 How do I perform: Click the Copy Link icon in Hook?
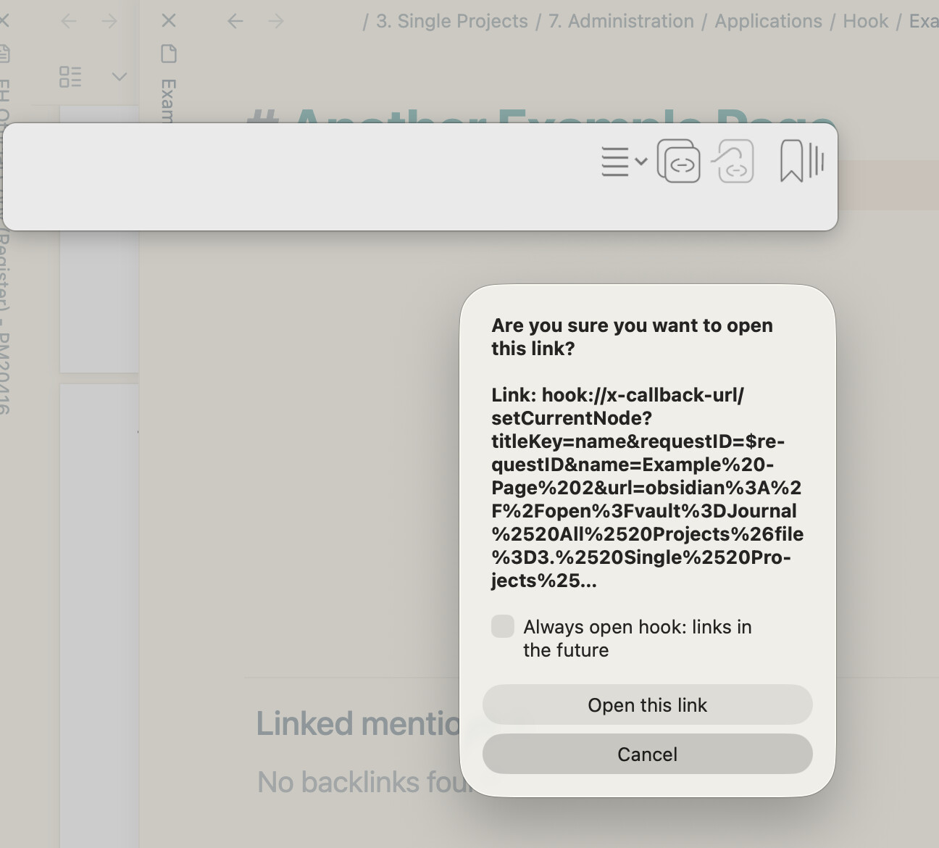tap(678, 161)
